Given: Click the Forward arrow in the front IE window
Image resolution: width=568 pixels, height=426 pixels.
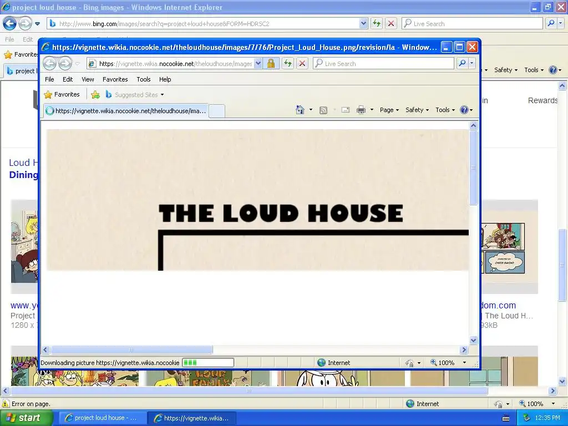Looking at the screenshot, I should pos(65,64).
